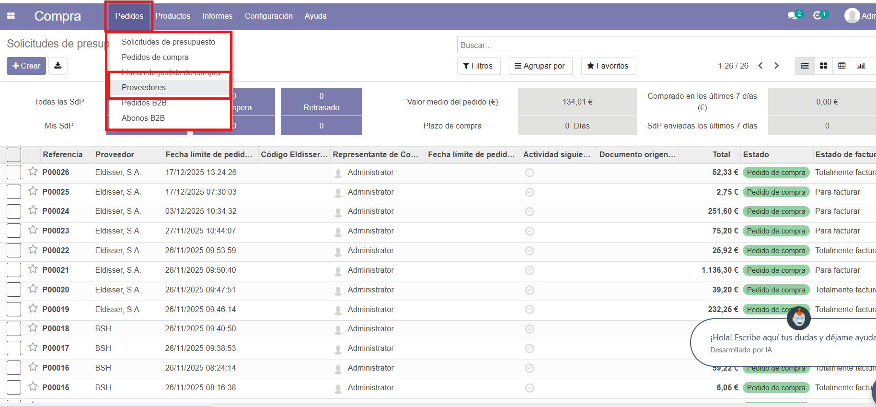The width and height of the screenshot is (876, 407).
Task: Expand the Filtros dropdown
Action: [478, 66]
